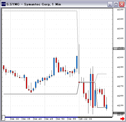Click the 4270 price label
126x122 pixels.
pos(120,86)
